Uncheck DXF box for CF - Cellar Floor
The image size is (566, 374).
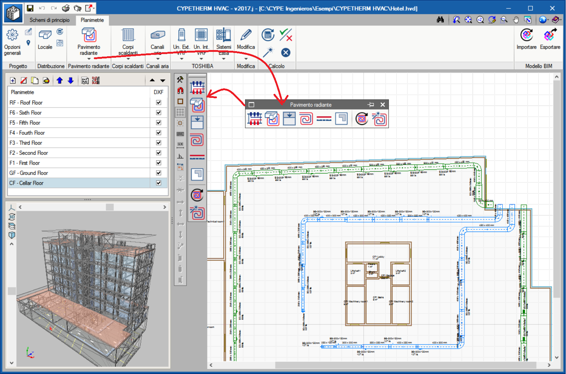coord(158,183)
